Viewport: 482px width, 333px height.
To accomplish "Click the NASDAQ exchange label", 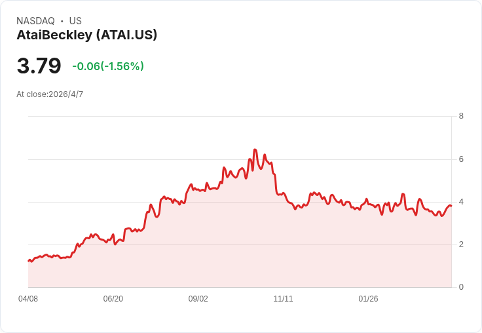I will (35, 21).
